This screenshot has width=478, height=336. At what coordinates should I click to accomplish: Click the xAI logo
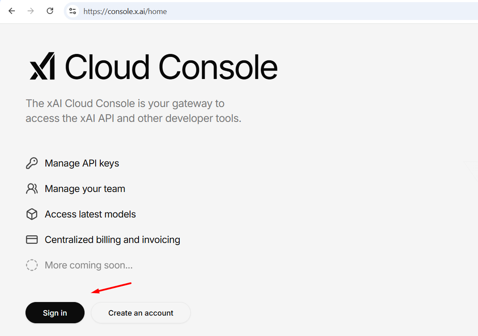click(42, 66)
